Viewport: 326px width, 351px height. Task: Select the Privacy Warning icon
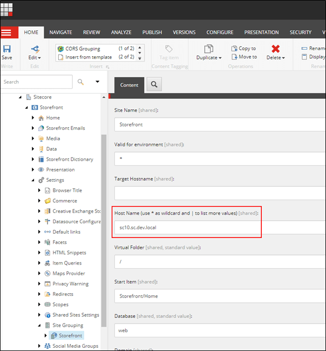pyautogui.click(x=47, y=284)
